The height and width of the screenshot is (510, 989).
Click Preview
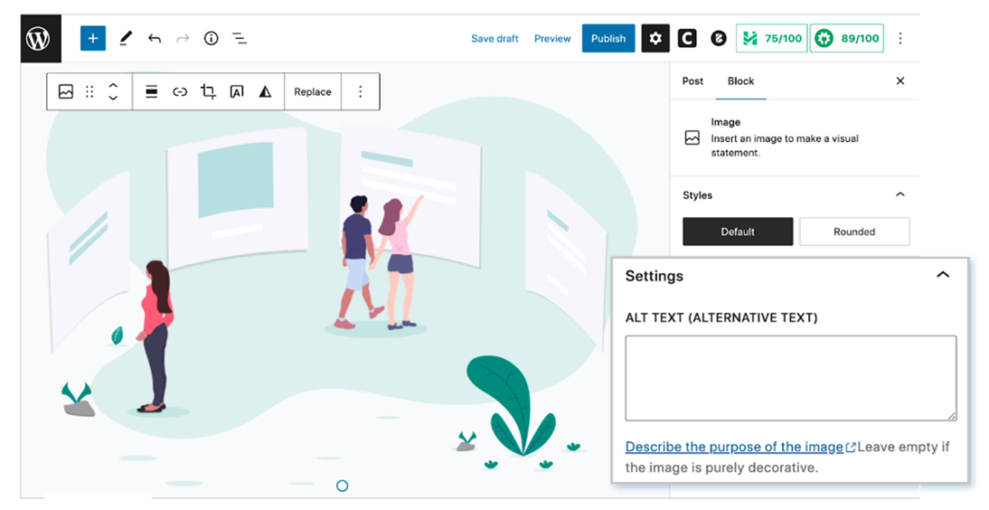click(552, 39)
